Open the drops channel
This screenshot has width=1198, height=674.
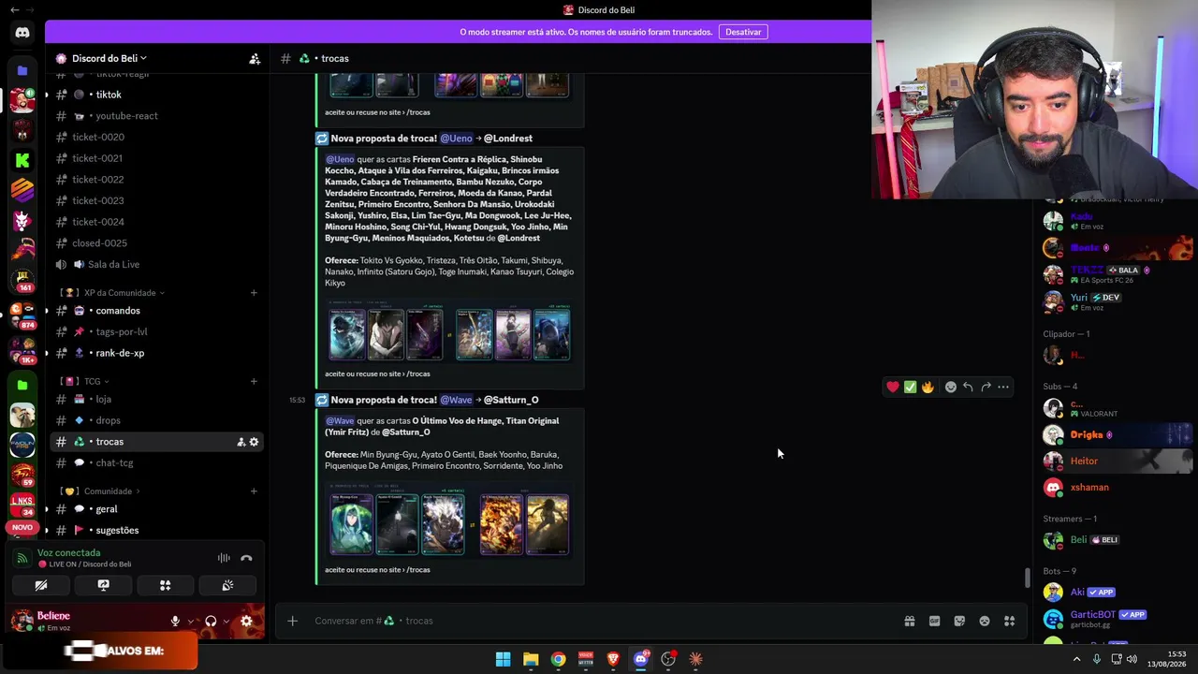coord(156,420)
